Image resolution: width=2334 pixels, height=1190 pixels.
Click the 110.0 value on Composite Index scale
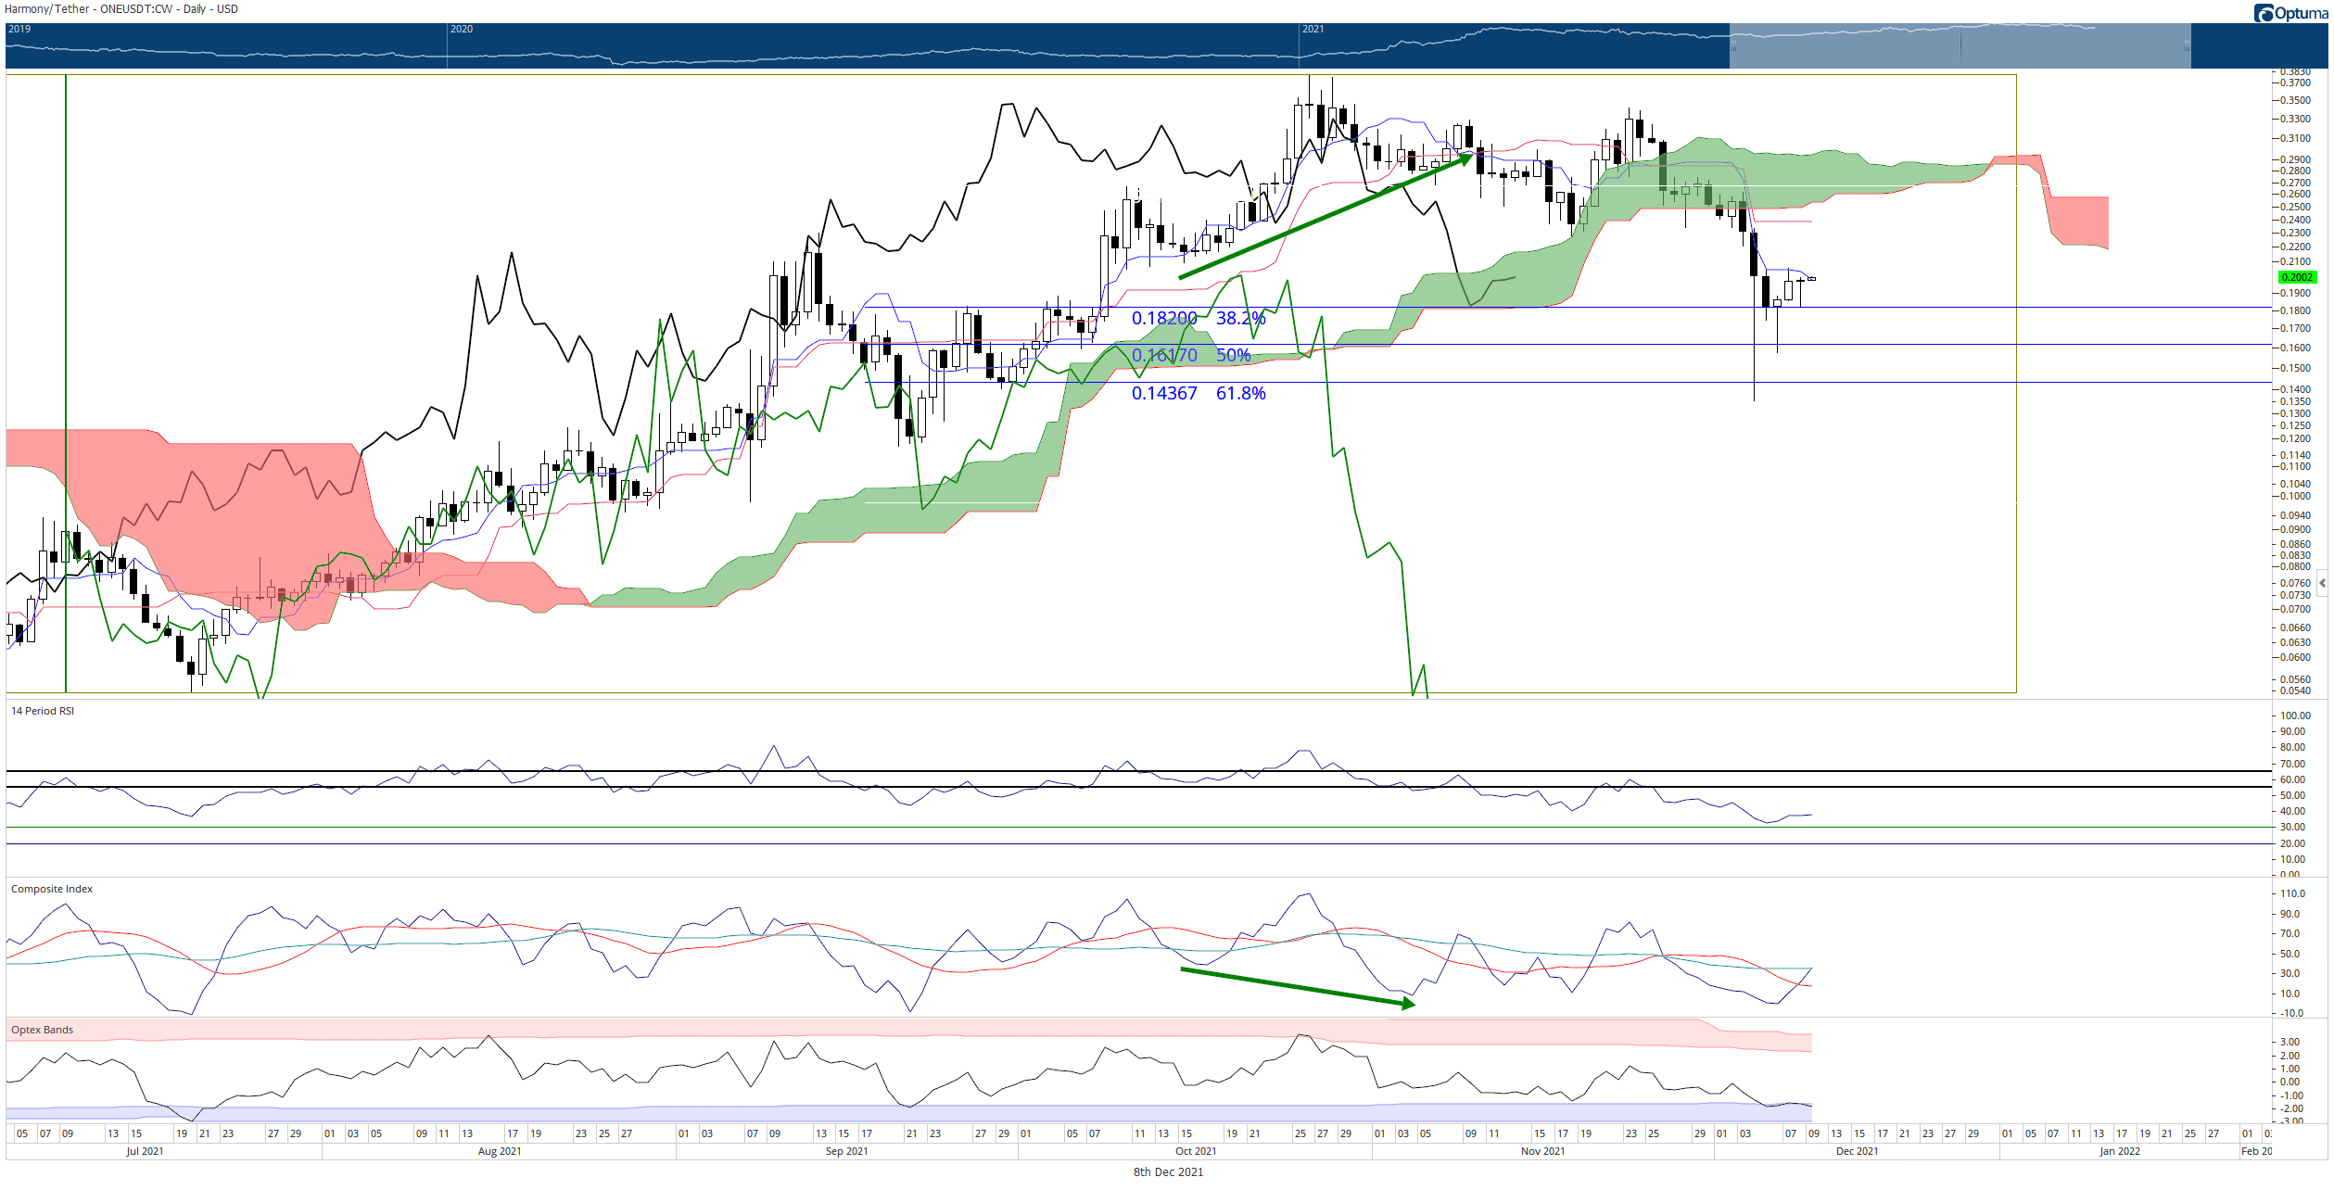2292,893
